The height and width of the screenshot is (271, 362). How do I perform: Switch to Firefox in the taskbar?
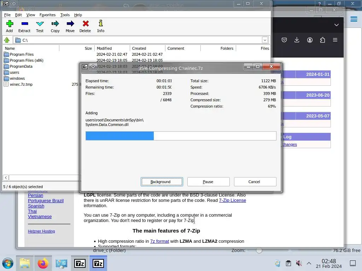[x=43, y=263]
